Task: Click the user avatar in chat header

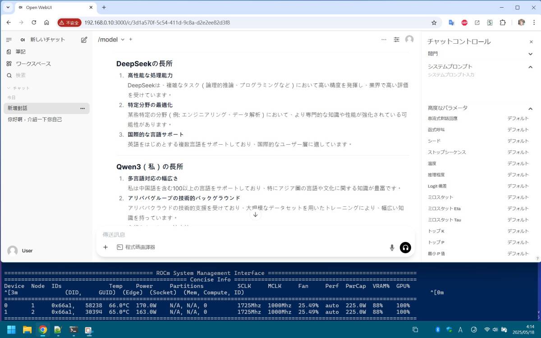Action: point(409,40)
